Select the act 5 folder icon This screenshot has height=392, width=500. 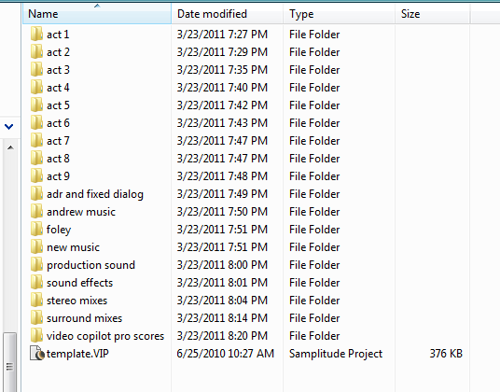pyautogui.click(x=36, y=105)
